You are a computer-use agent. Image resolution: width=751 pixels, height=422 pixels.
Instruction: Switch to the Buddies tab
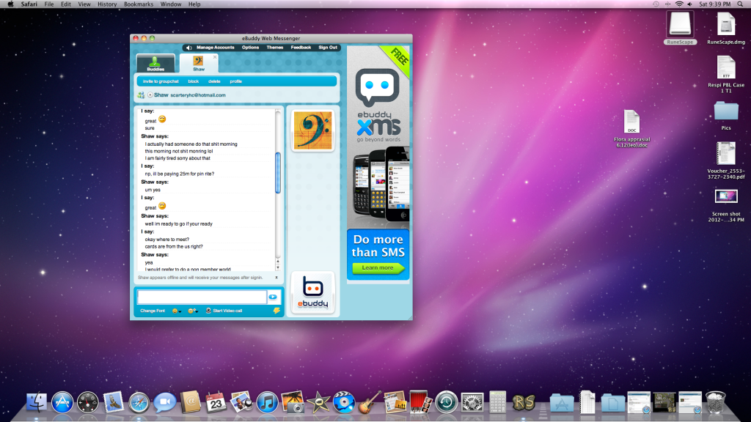(x=155, y=63)
